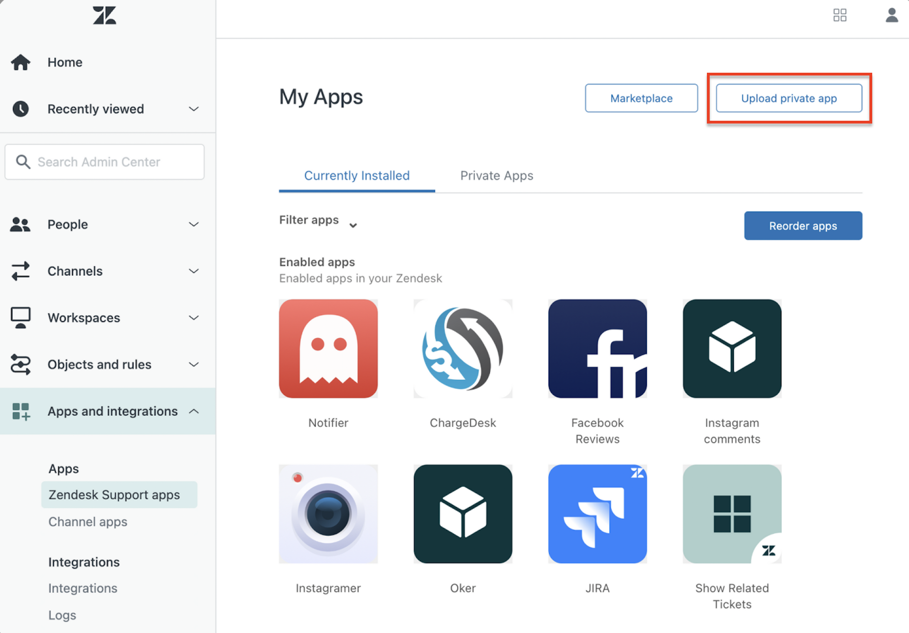Go to Home in the sidebar
The height and width of the screenshot is (633, 909).
65,62
